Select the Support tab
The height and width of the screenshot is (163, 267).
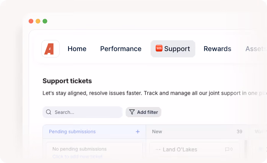click(x=173, y=49)
